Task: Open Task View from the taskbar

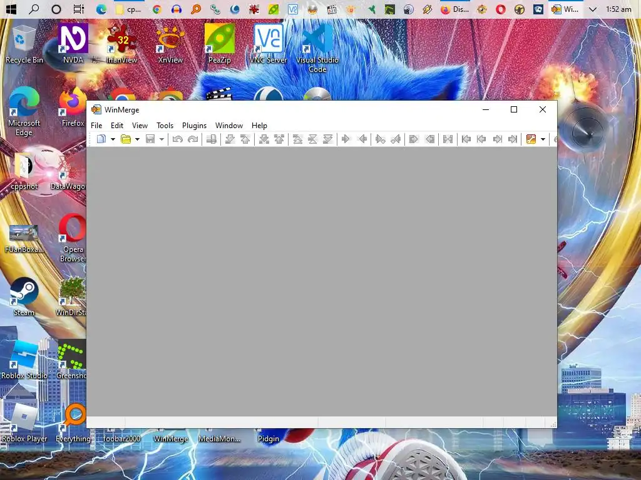Action: pos(78,9)
